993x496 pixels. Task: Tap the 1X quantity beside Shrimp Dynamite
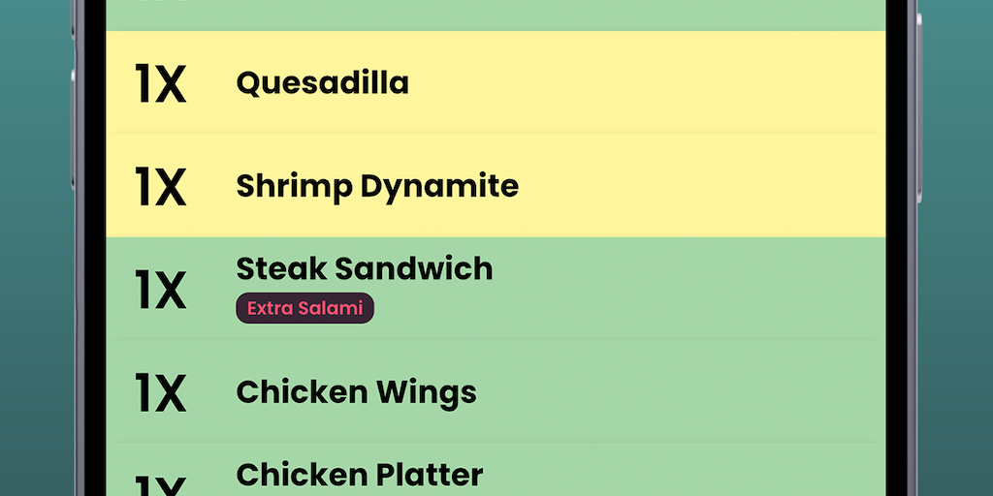(x=160, y=187)
